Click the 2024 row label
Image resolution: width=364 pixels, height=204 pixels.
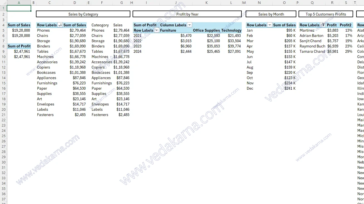(146, 51)
